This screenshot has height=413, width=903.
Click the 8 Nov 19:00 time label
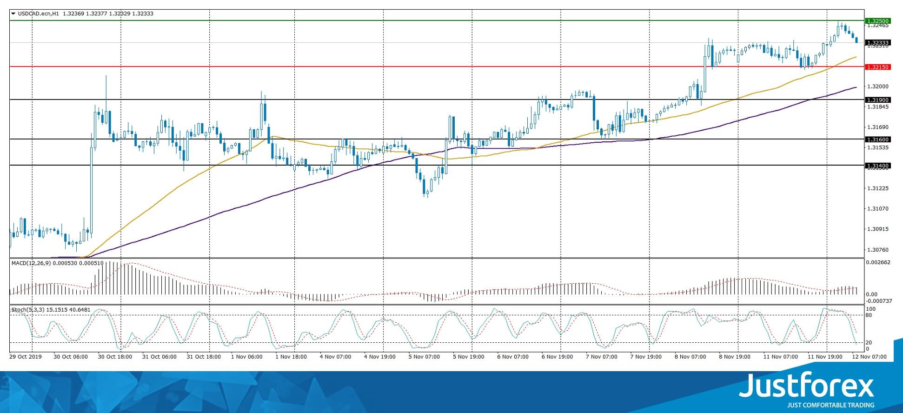pos(734,357)
